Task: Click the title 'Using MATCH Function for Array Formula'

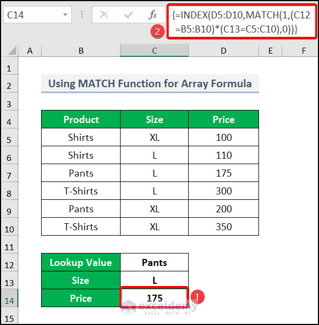Action: click(x=150, y=84)
